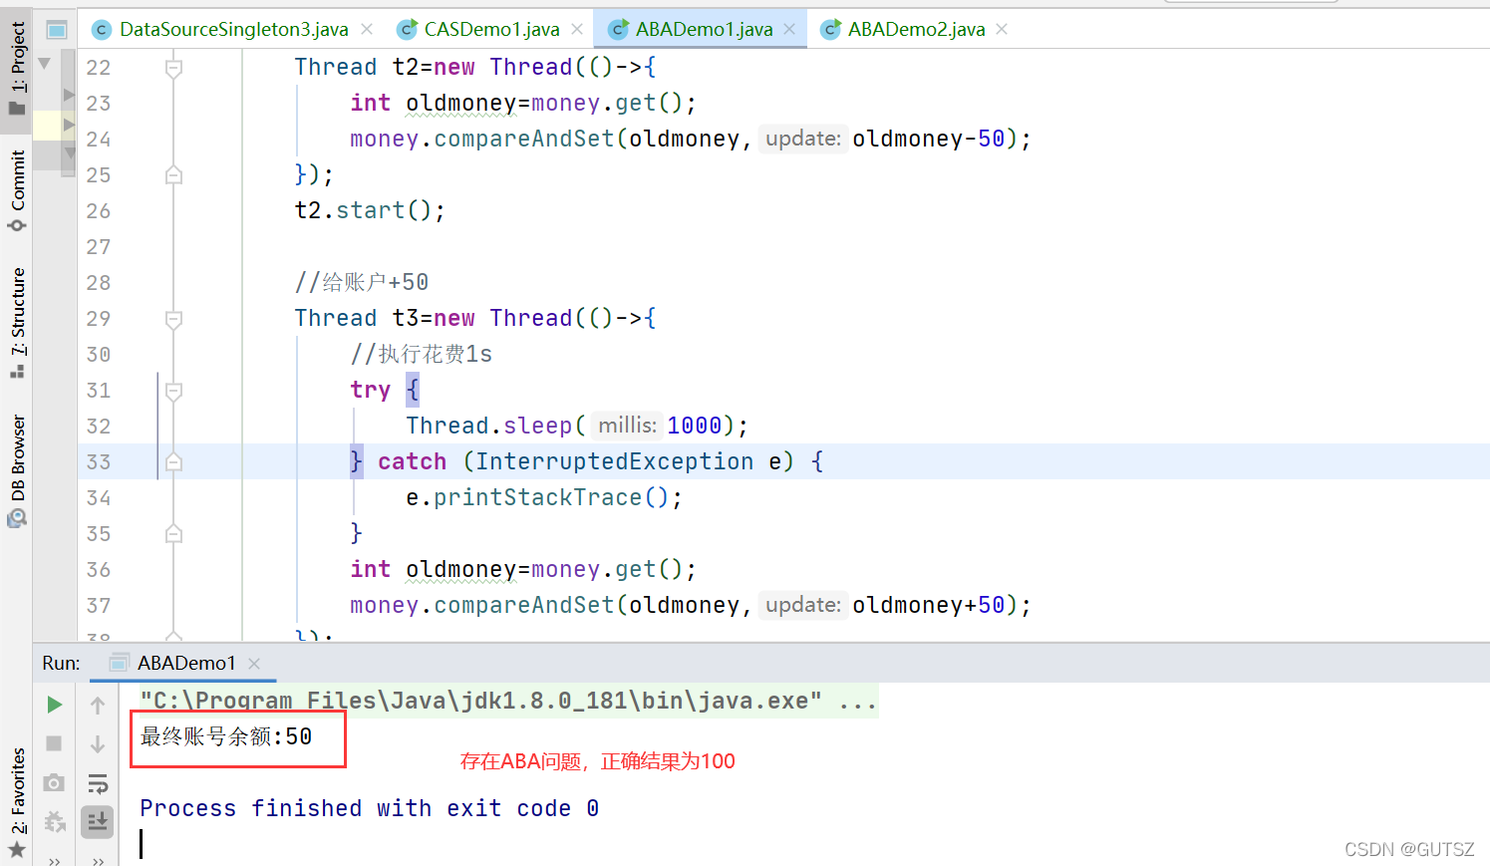Image resolution: width=1490 pixels, height=866 pixels.
Task: Close the DataSourceSingleton3.java tab
Action: [x=367, y=30]
